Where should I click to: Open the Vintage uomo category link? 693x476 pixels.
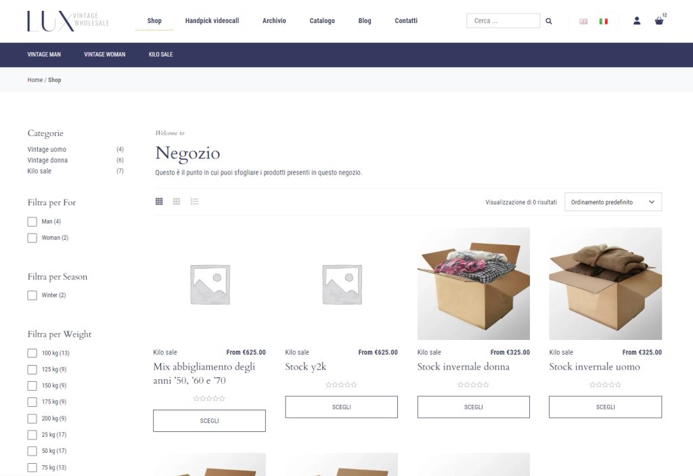47,150
